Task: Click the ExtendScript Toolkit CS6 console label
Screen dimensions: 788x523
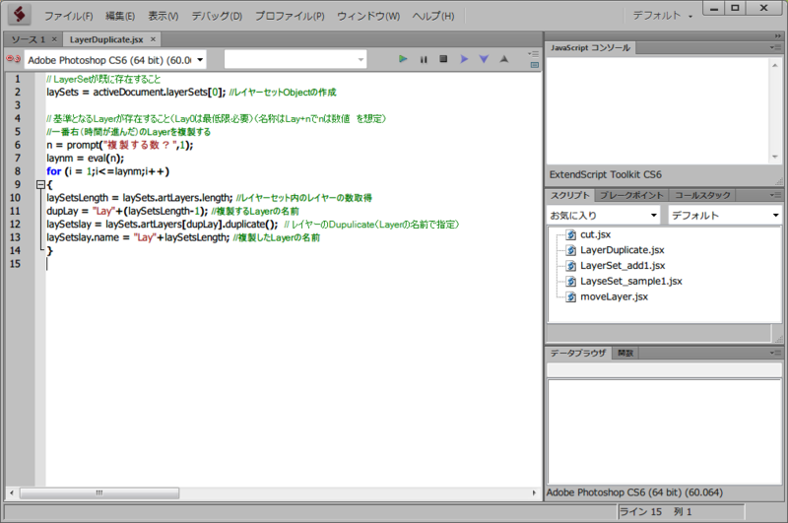Action: click(x=606, y=175)
